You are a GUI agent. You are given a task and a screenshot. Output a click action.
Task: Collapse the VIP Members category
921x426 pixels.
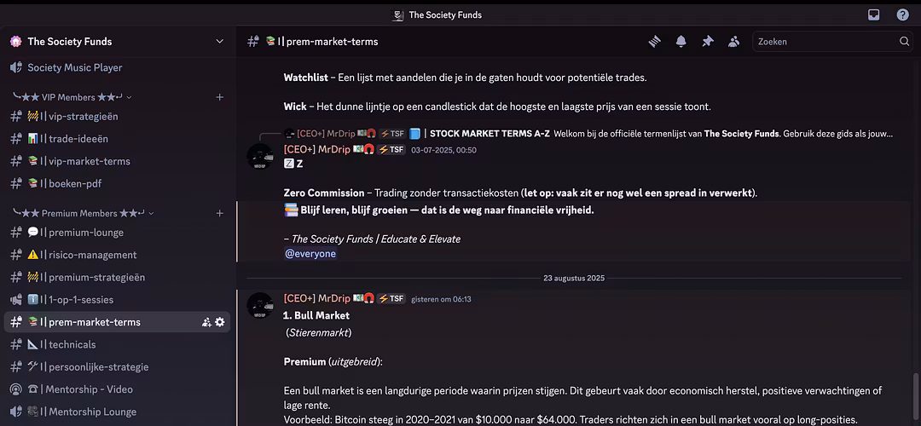click(72, 97)
